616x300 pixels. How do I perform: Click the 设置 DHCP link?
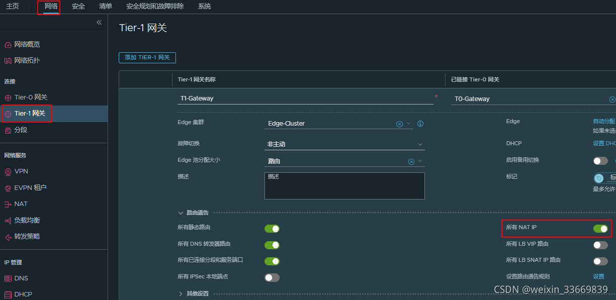tap(604, 143)
